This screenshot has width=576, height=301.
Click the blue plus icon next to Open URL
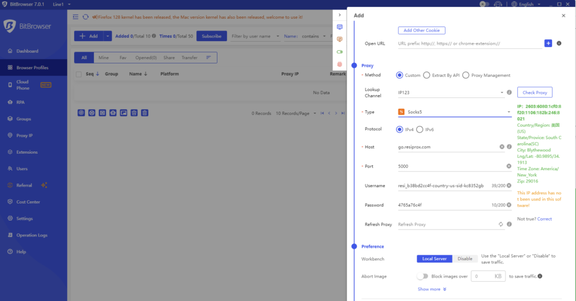click(548, 43)
